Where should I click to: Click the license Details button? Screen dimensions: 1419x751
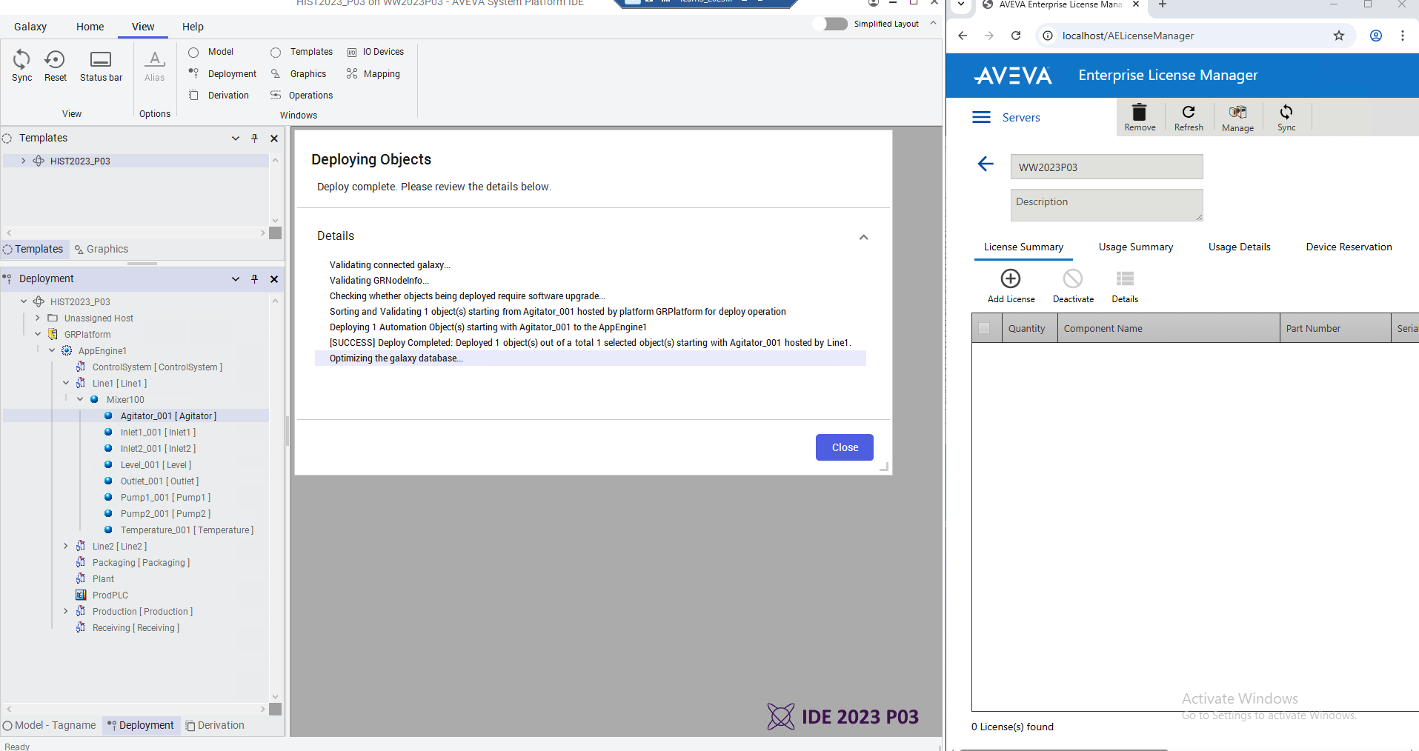pos(1125,286)
